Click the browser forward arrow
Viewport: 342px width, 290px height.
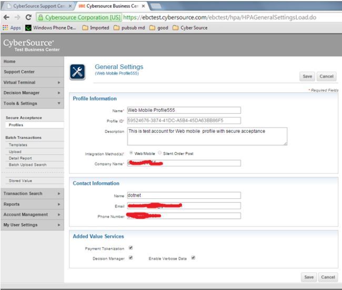click(x=17, y=17)
